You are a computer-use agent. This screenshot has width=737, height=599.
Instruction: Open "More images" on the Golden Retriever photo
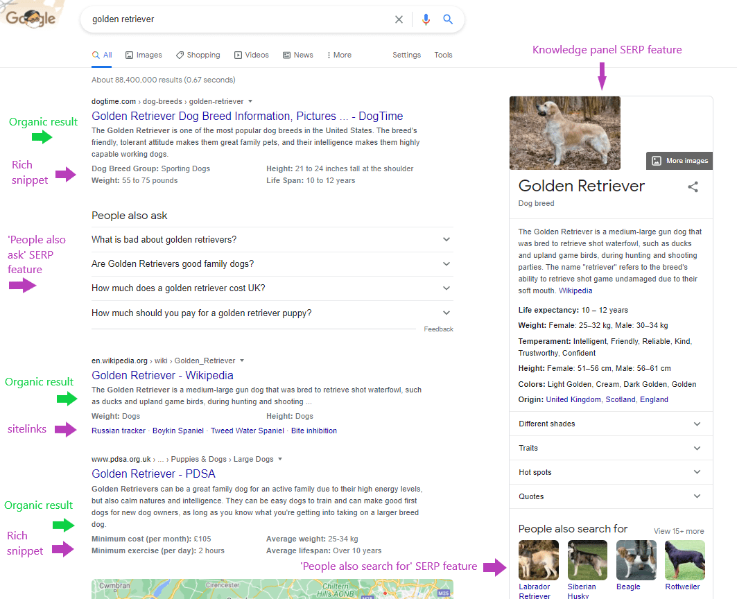click(679, 160)
